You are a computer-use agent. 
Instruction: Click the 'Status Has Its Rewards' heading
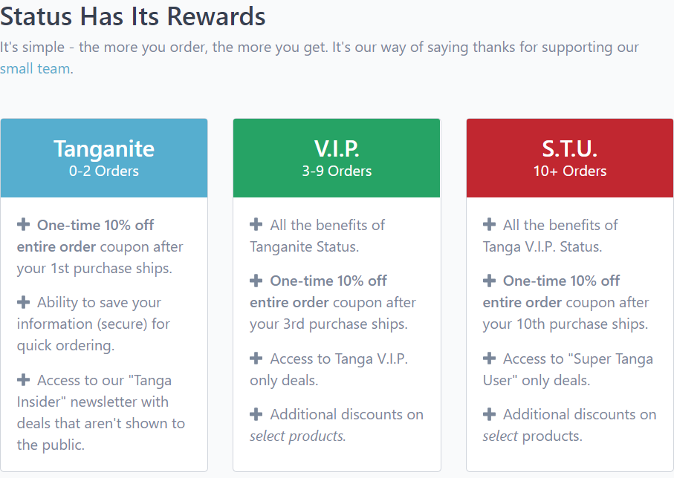pyautogui.click(x=133, y=17)
